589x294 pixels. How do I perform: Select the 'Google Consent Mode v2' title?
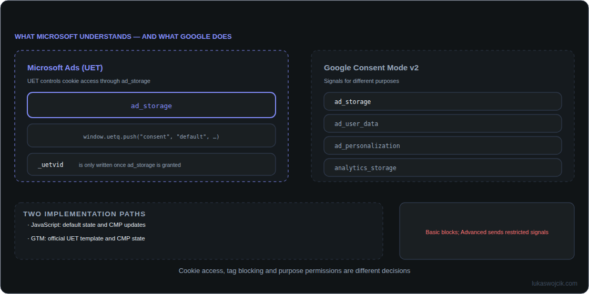[371, 68]
